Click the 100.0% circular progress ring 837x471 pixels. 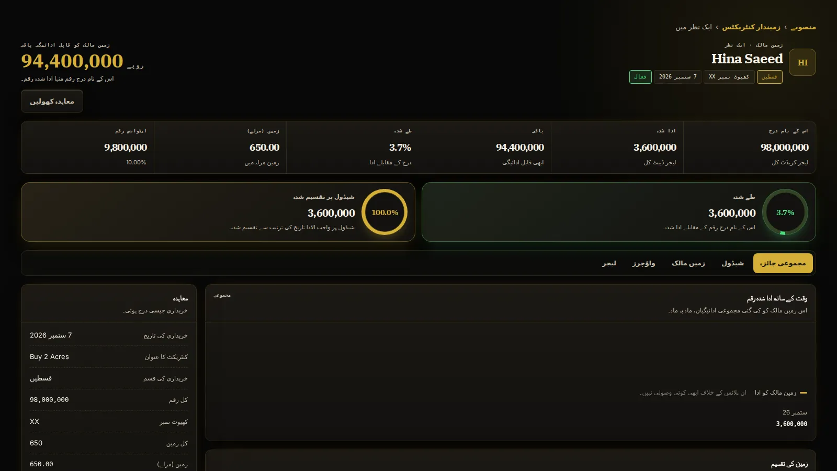click(384, 212)
